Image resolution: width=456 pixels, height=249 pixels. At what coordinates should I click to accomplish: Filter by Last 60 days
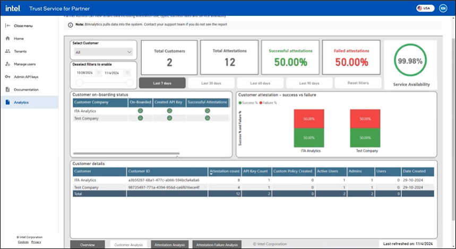[x=260, y=83]
